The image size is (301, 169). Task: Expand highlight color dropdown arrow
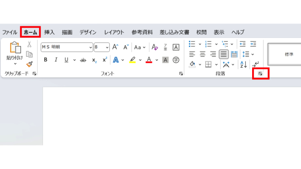coord(140,60)
